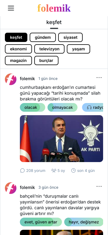Choose the burçlar category

coord(46,60)
